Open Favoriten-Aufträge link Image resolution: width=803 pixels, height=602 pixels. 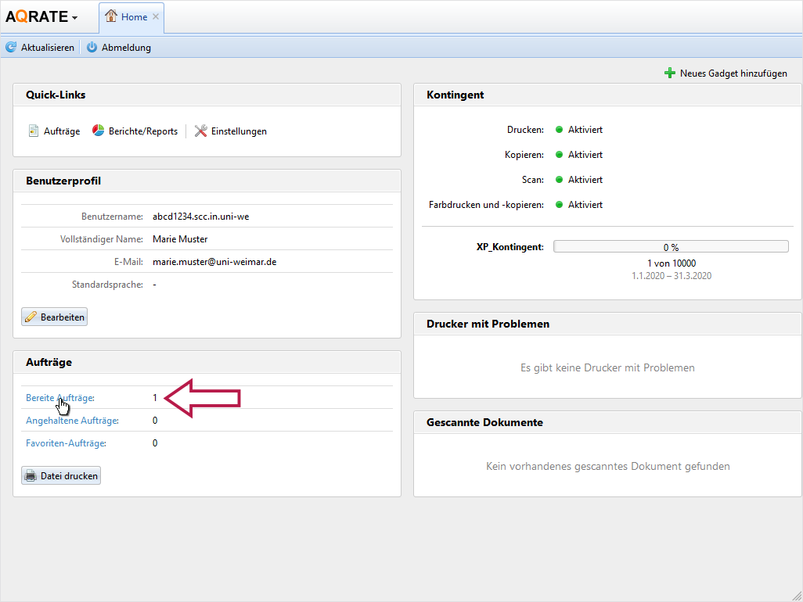[x=66, y=443]
